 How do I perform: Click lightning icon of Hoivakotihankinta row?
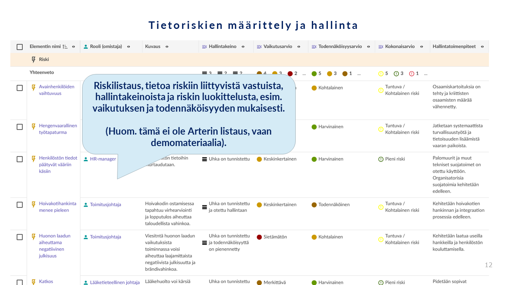34,204
